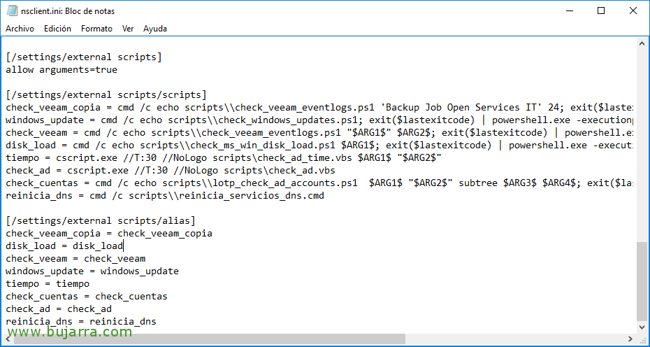
Task: Close the nsclient.ini Notepad window
Action: click(633, 11)
